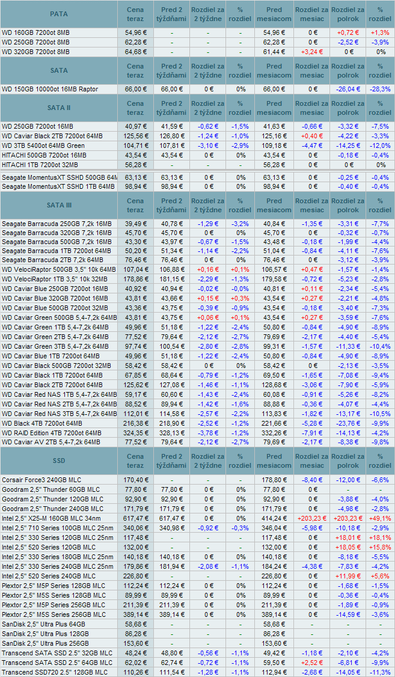The height and width of the screenshot is (677, 395).
Task: Select HITACHI 1TB 7200ot 32MB
Action: 40,165
